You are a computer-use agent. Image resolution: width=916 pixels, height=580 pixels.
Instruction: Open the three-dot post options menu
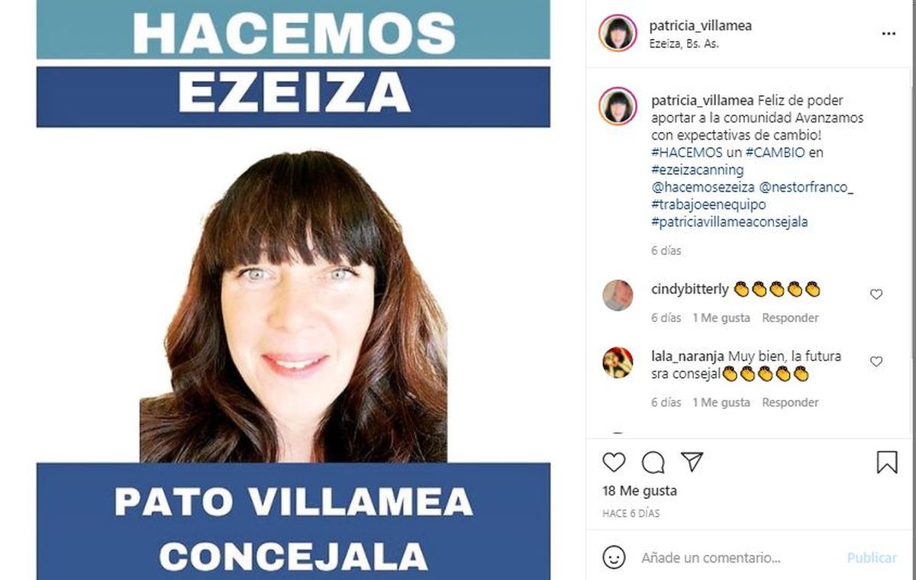(889, 34)
